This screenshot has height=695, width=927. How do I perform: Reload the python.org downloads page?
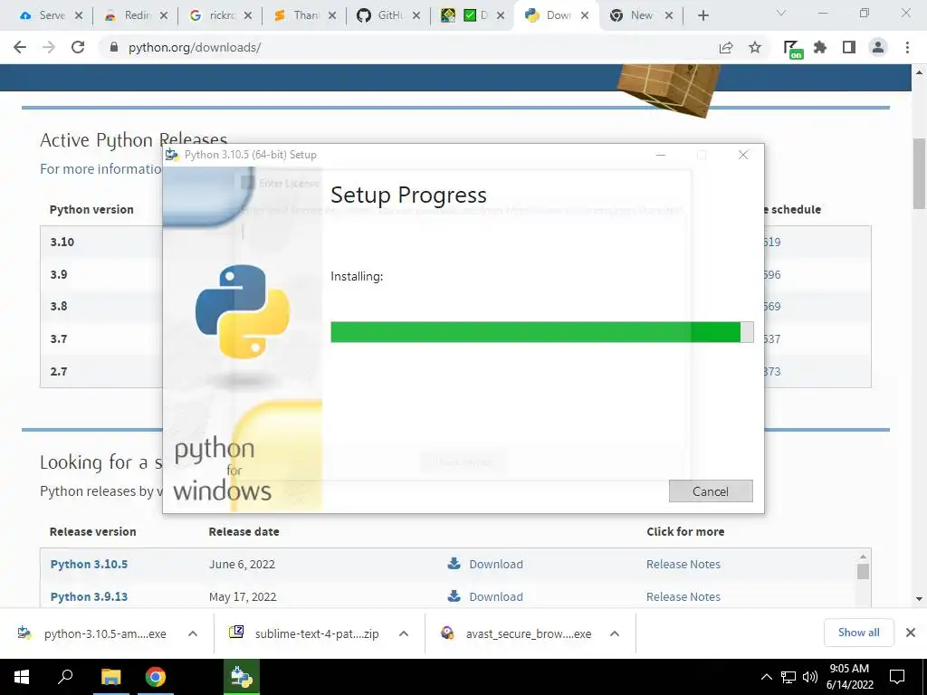click(x=78, y=47)
